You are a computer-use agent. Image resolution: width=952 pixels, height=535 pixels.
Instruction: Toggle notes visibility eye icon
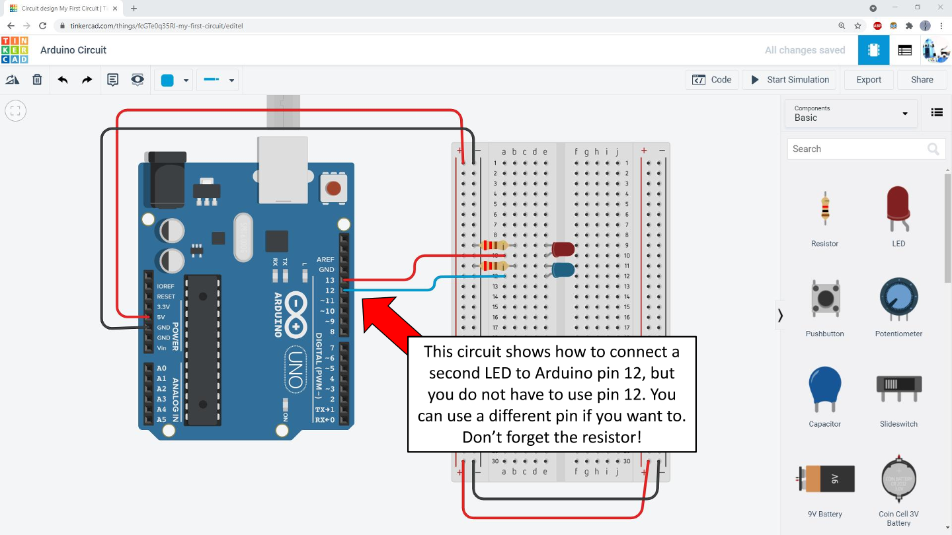[138, 80]
